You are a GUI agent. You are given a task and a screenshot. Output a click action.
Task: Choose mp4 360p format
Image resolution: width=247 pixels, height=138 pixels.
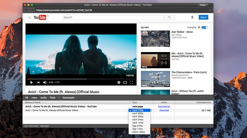(140, 117)
